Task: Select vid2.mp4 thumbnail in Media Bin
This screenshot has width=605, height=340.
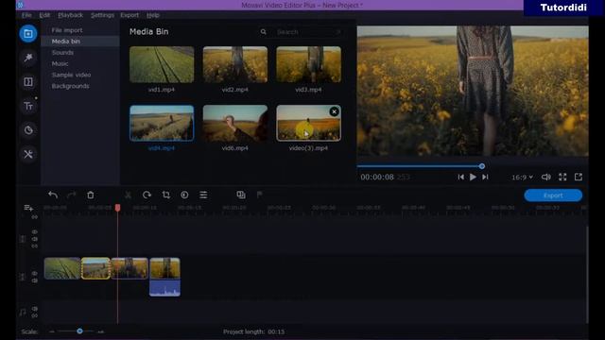Action: pos(235,64)
